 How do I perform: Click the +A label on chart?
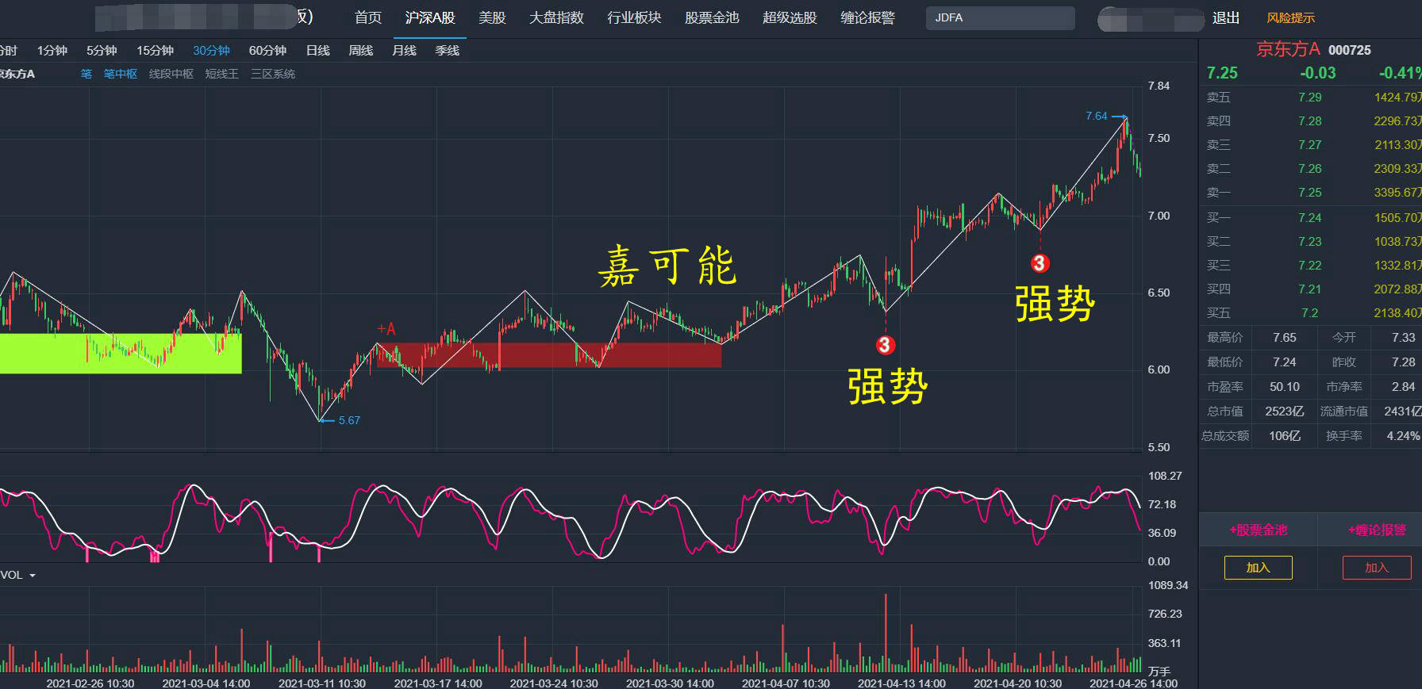pyautogui.click(x=386, y=329)
